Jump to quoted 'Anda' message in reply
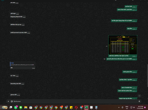 pos(22,64)
